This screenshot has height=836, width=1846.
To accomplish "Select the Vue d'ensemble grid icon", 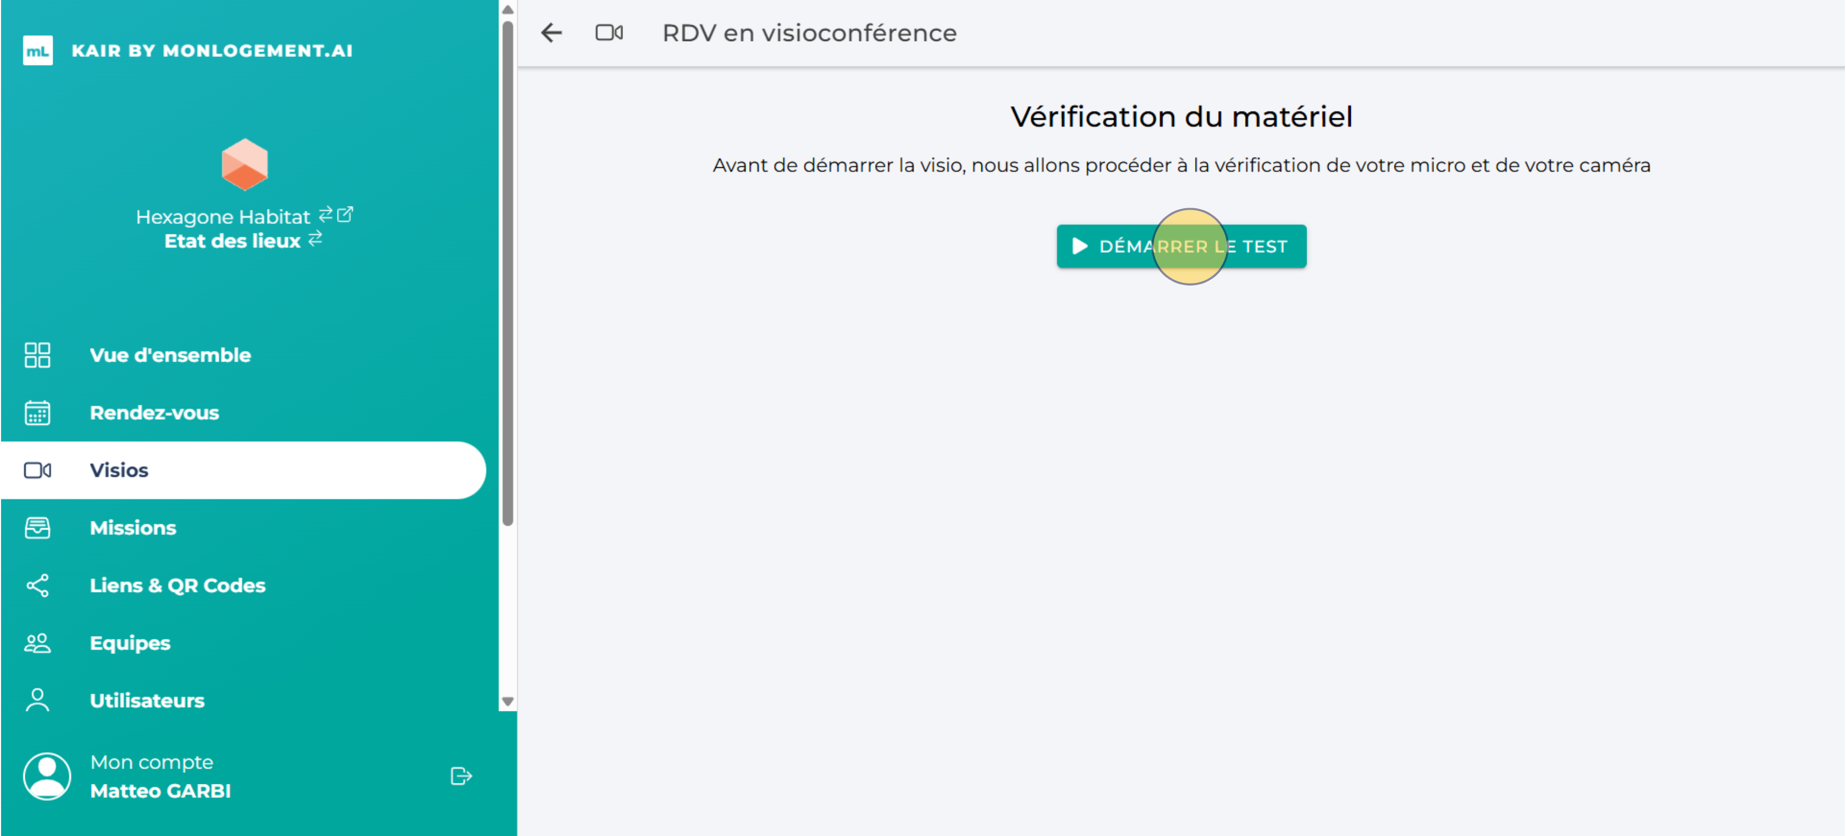I will coord(37,355).
